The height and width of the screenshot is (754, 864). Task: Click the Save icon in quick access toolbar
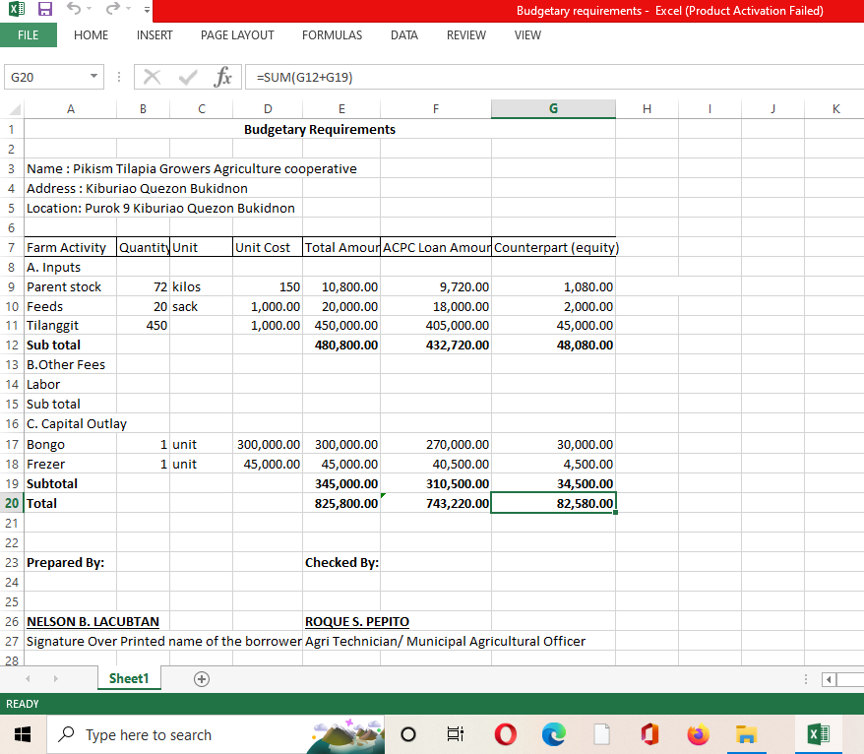(x=44, y=10)
